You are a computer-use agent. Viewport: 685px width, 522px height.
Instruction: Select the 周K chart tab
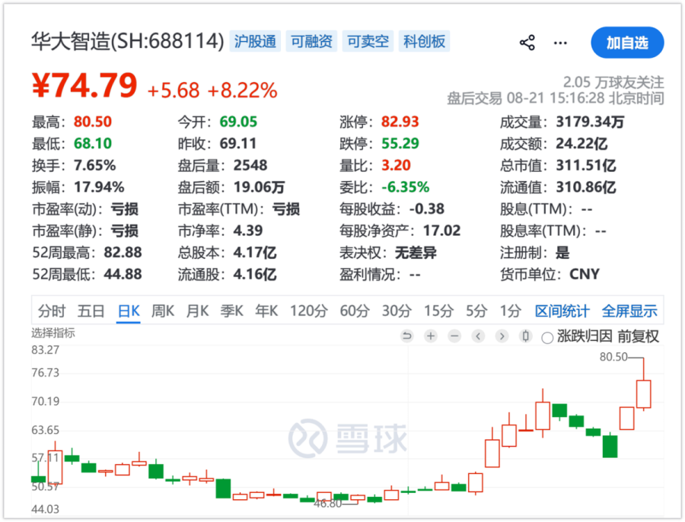(163, 311)
